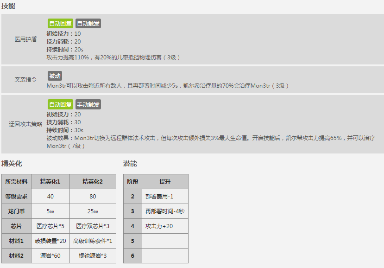384x268 pixels.
Task: Click the 技能 section heading
Action: coord(8,6)
